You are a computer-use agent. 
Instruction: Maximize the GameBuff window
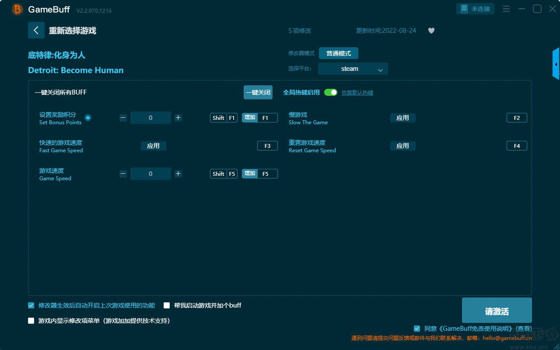[537, 9]
